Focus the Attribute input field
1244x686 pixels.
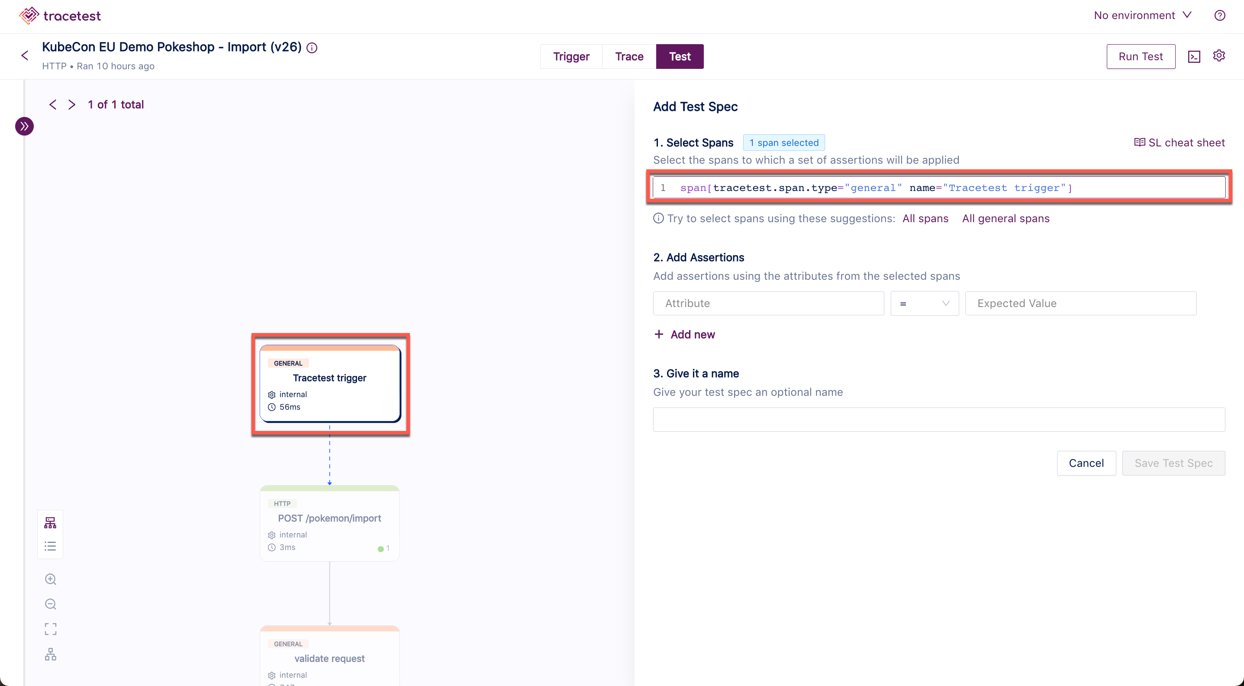(x=768, y=304)
